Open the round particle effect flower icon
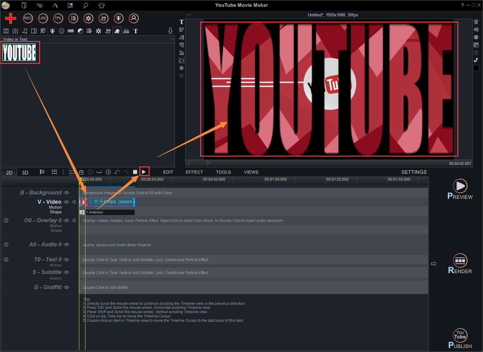 click(x=89, y=18)
